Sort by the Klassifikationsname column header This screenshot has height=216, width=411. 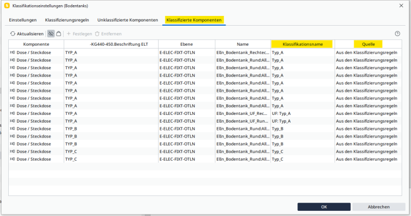pos(302,44)
